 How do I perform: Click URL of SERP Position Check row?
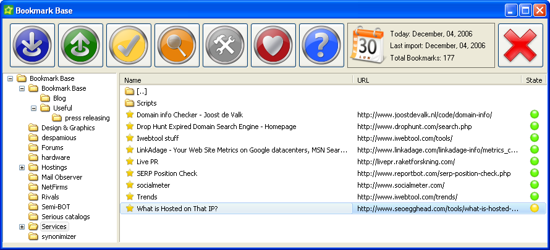pos(434,173)
